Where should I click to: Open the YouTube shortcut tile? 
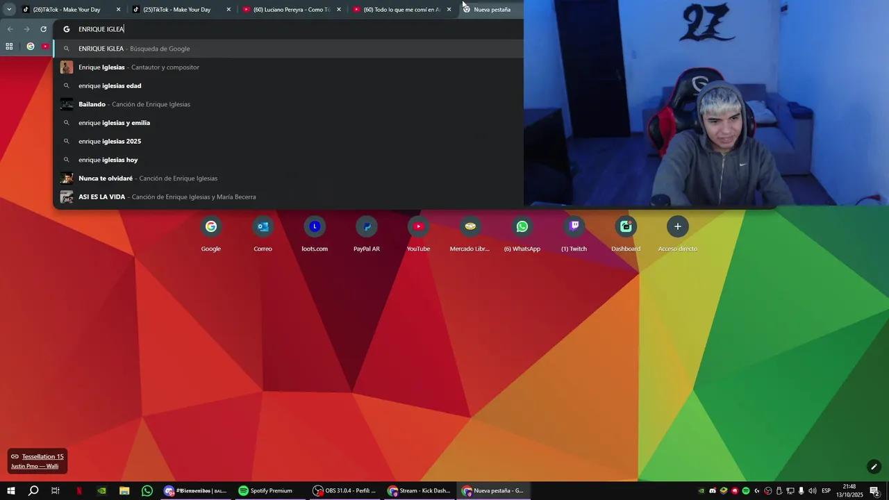point(418,234)
